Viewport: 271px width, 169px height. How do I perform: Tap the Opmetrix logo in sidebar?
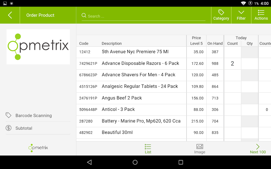click(38, 47)
